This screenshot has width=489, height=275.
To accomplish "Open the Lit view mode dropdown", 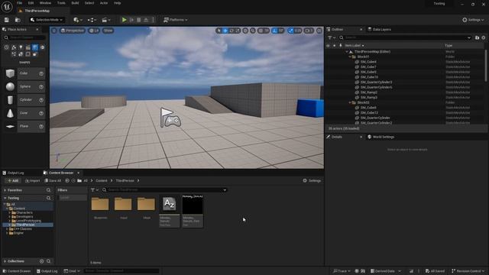I will pos(94,31).
